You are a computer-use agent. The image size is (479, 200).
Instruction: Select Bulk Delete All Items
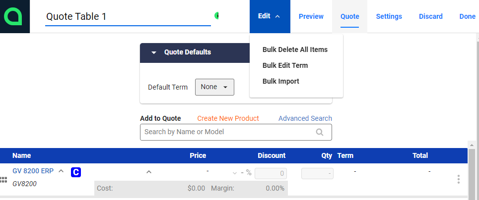(x=295, y=50)
